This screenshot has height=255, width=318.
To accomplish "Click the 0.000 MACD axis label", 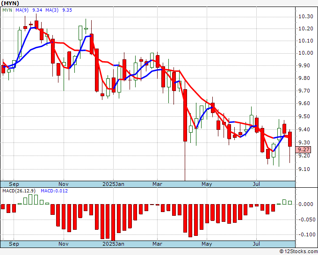I will coord(306,204).
